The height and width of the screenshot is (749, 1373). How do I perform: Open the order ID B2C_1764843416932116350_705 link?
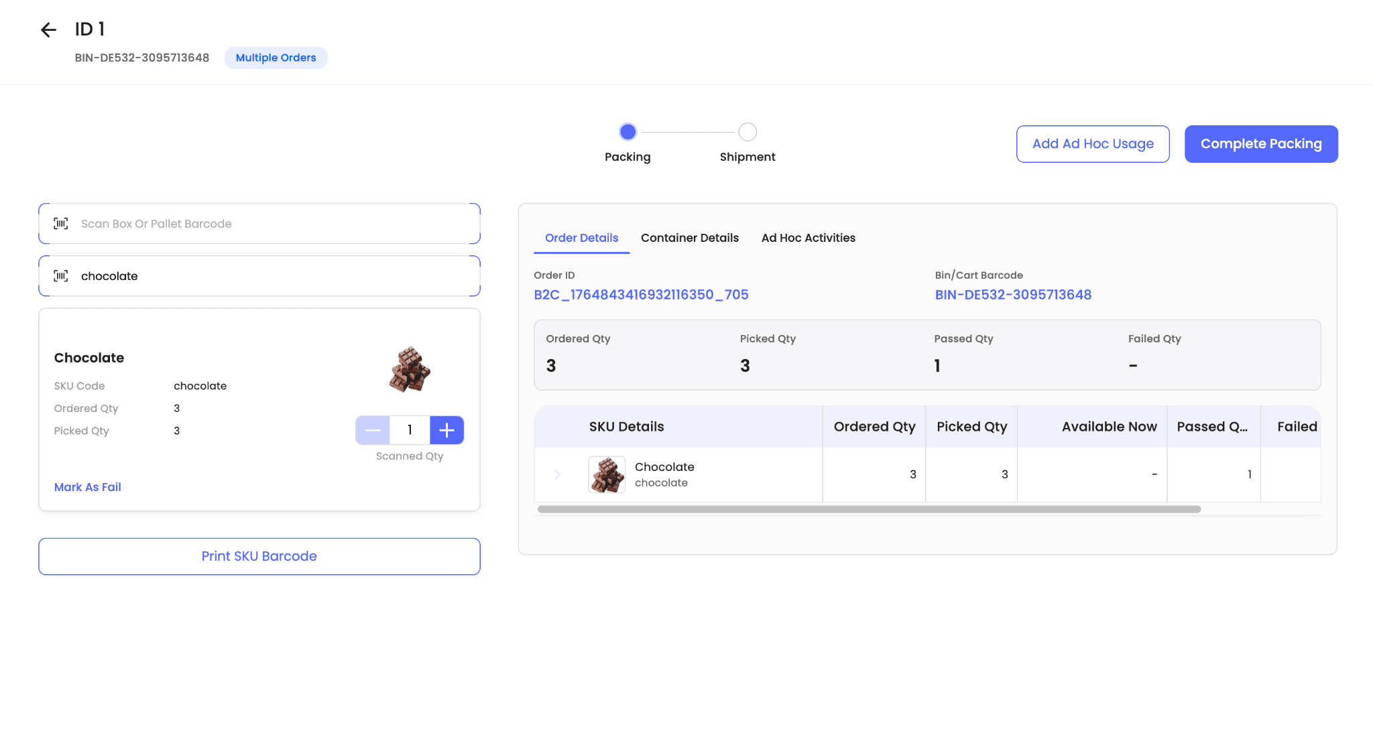click(641, 295)
